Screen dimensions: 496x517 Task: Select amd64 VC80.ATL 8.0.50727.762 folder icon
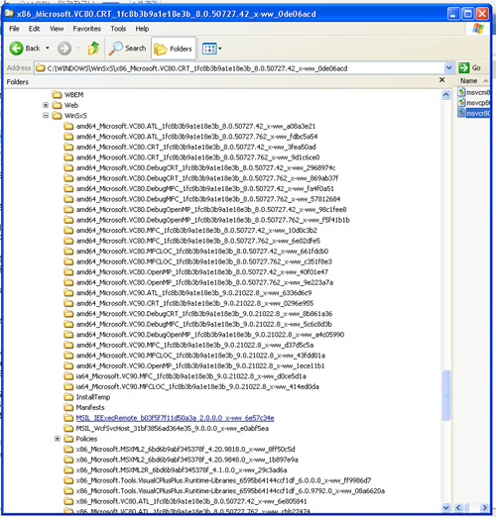tap(68, 137)
